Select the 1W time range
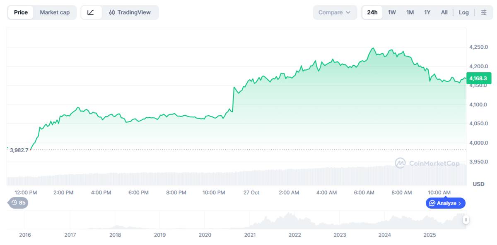This screenshot has width=497, height=245. click(392, 12)
